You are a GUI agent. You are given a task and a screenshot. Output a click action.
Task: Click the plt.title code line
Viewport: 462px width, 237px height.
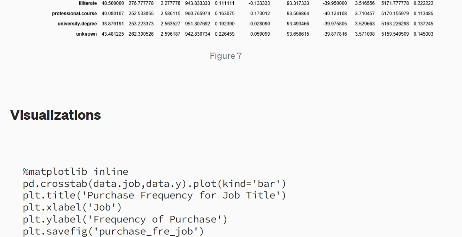pos(154,195)
